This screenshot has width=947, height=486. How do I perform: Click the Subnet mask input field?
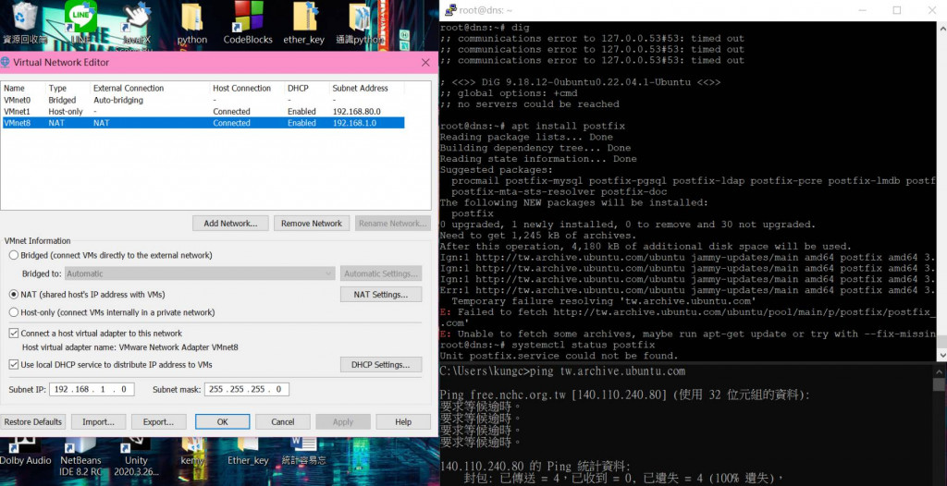(x=246, y=389)
